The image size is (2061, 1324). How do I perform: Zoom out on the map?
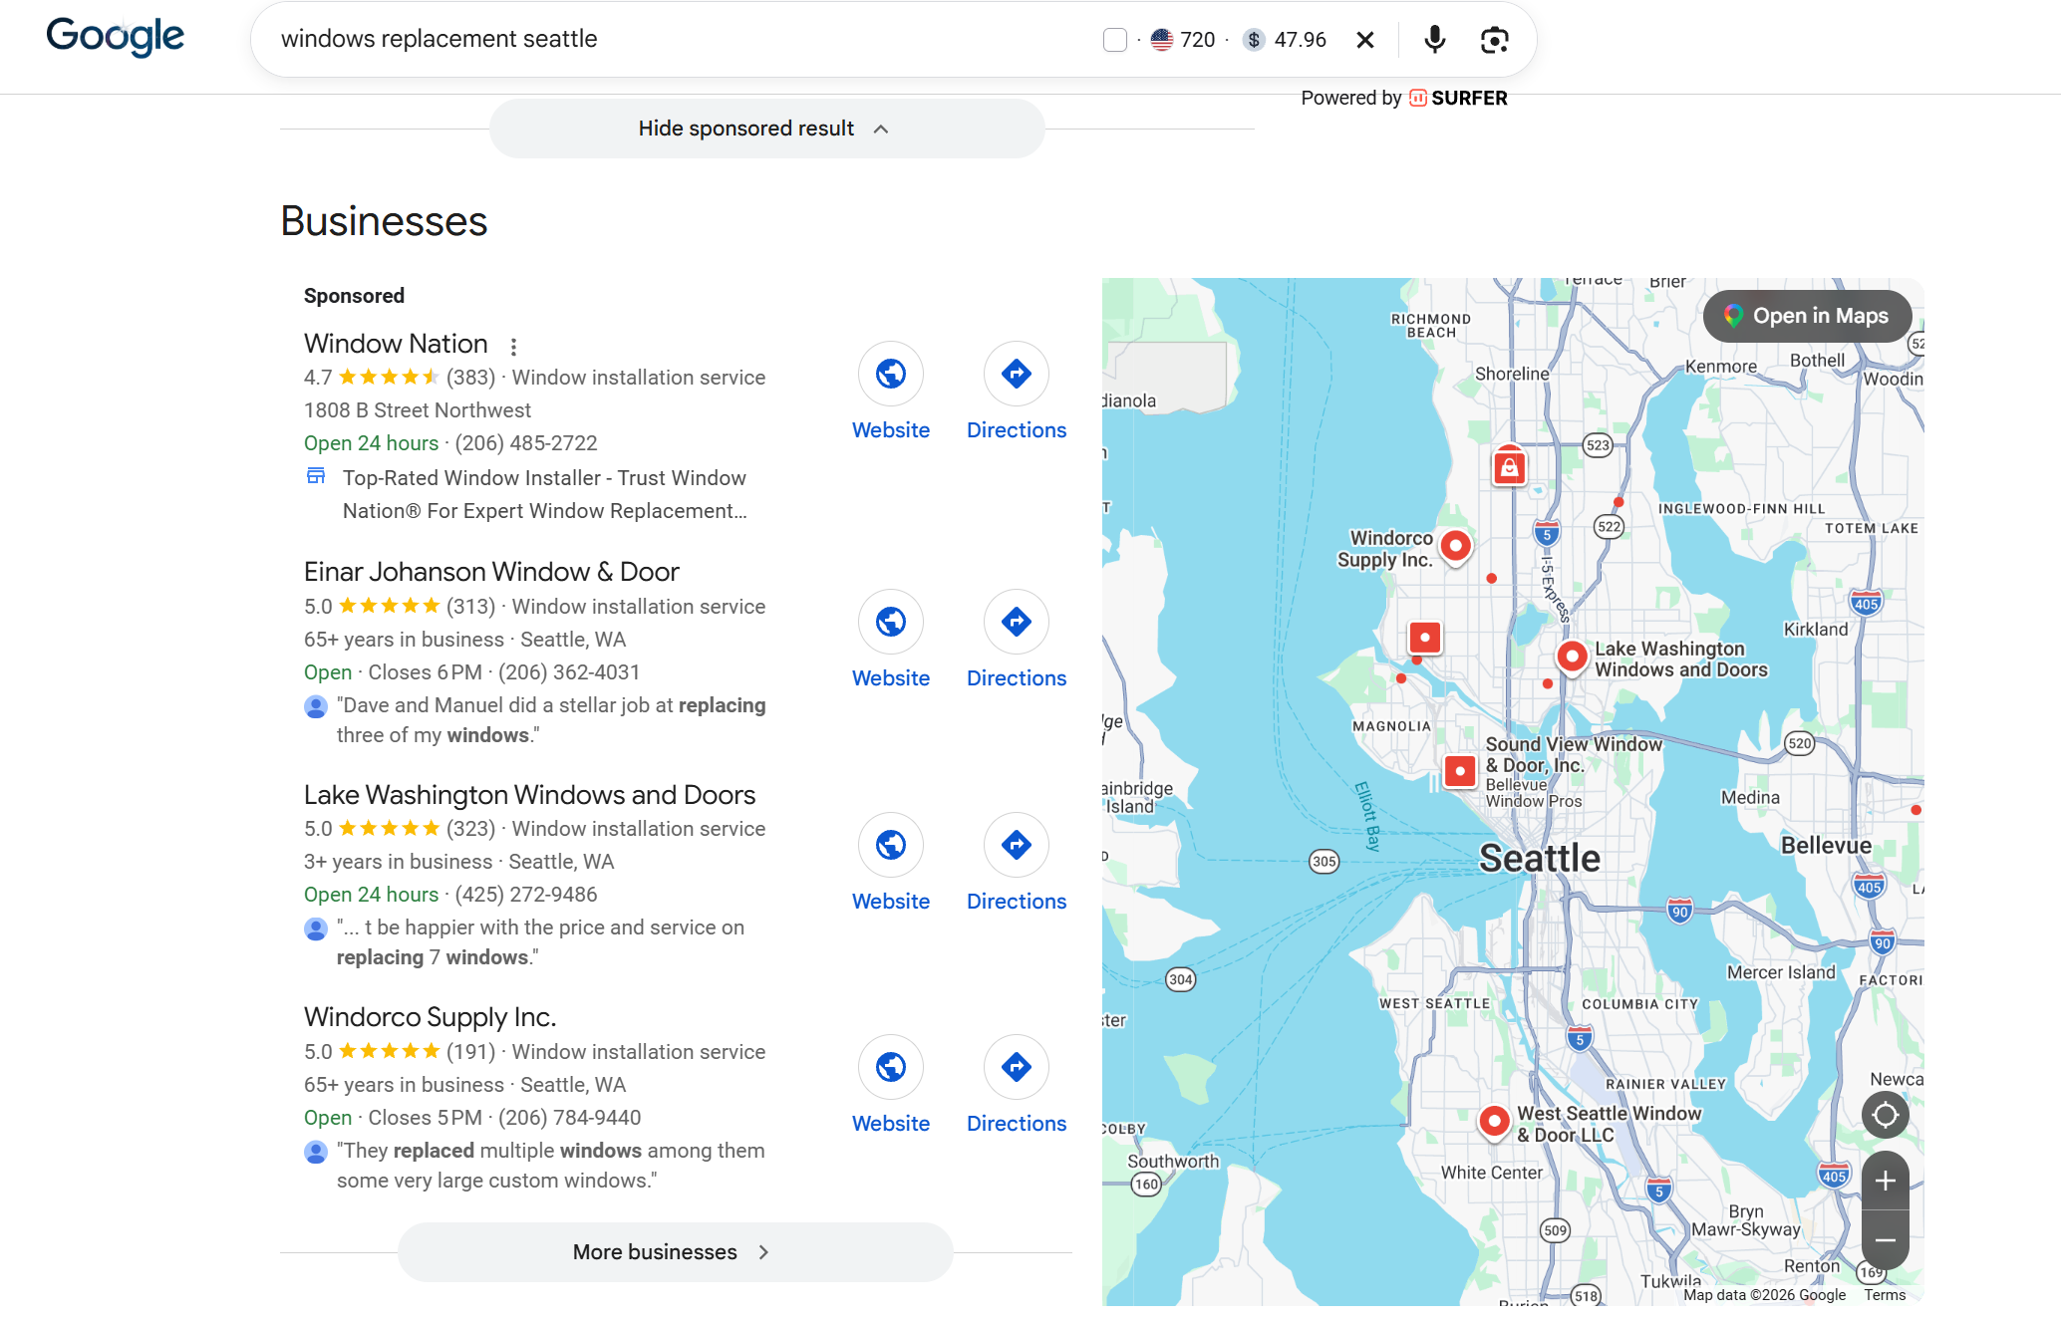[x=1885, y=1240]
